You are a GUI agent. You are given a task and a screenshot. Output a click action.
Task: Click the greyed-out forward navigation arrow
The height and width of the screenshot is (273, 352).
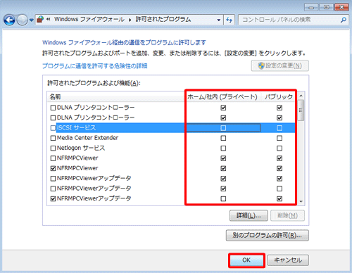point(23,20)
